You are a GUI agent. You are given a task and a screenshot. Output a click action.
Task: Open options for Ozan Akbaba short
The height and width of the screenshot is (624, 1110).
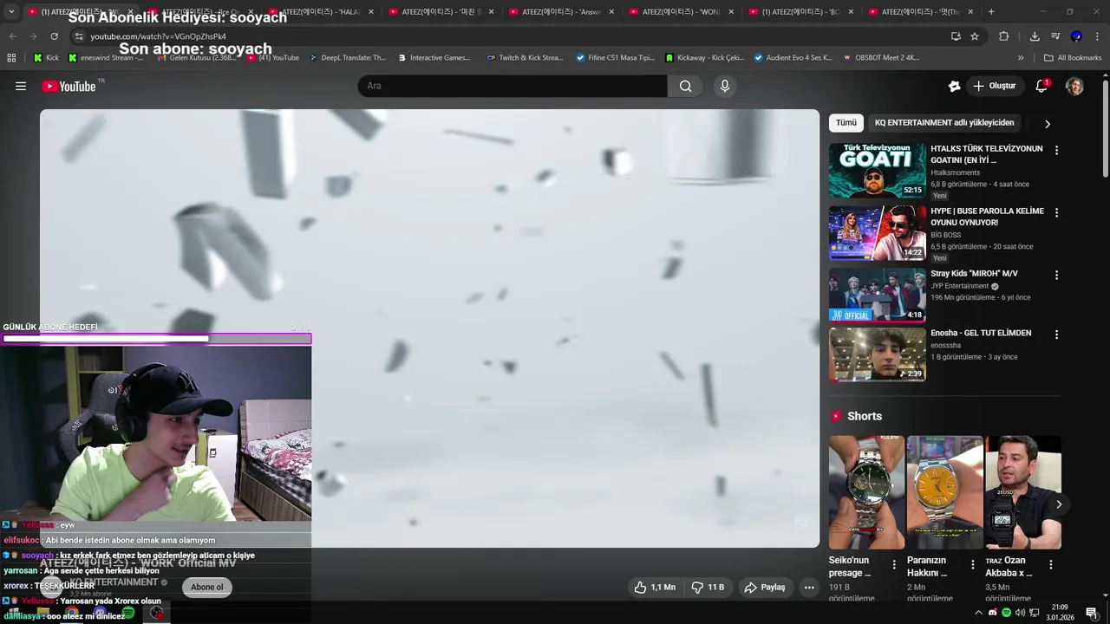tap(1050, 564)
